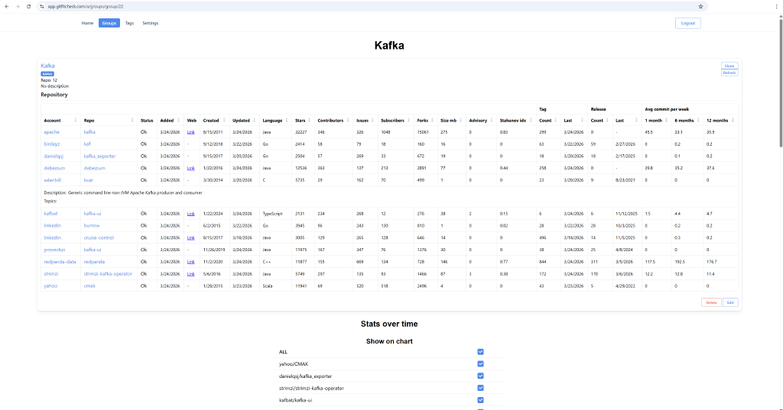Open the kafka repo link
783x410 pixels.
pos(89,132)
